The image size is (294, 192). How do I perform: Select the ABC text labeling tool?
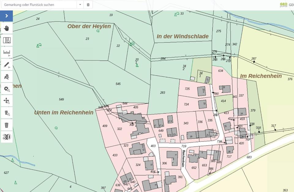point(6,76)
